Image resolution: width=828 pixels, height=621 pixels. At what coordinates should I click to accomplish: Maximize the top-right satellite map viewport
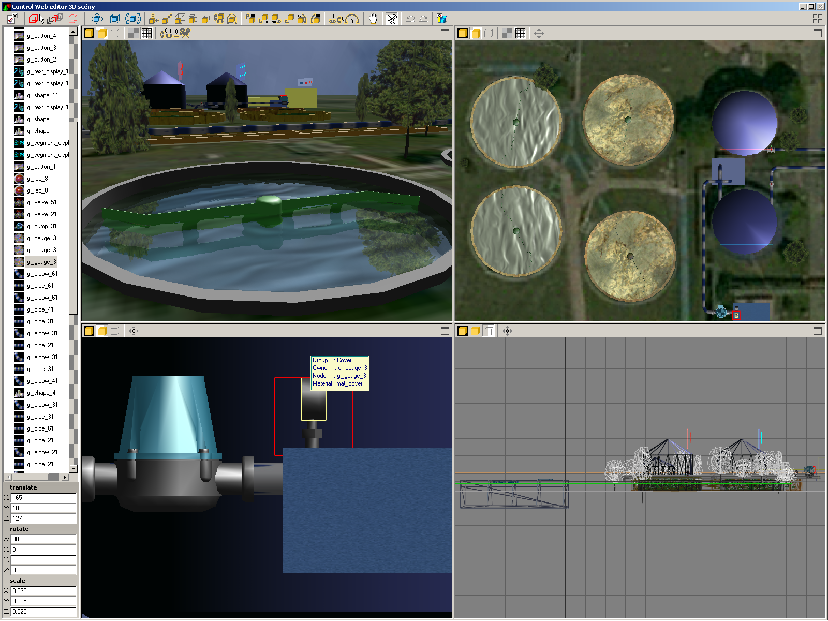tap(817, 34)
